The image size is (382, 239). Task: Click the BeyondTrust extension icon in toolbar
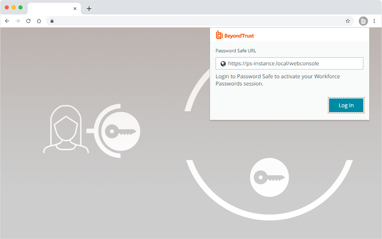[363, 21]
